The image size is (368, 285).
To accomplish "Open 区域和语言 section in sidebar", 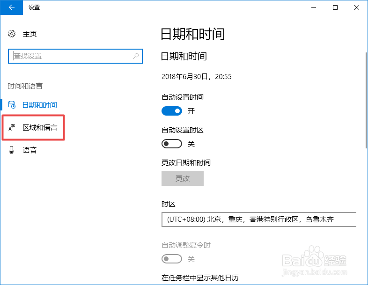I will 40,128.
